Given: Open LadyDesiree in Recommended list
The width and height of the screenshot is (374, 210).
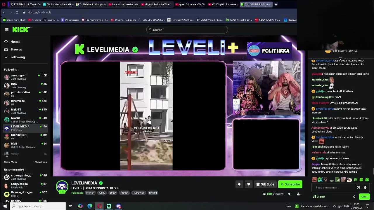Looking at the screenshot, I should [25, 185].
